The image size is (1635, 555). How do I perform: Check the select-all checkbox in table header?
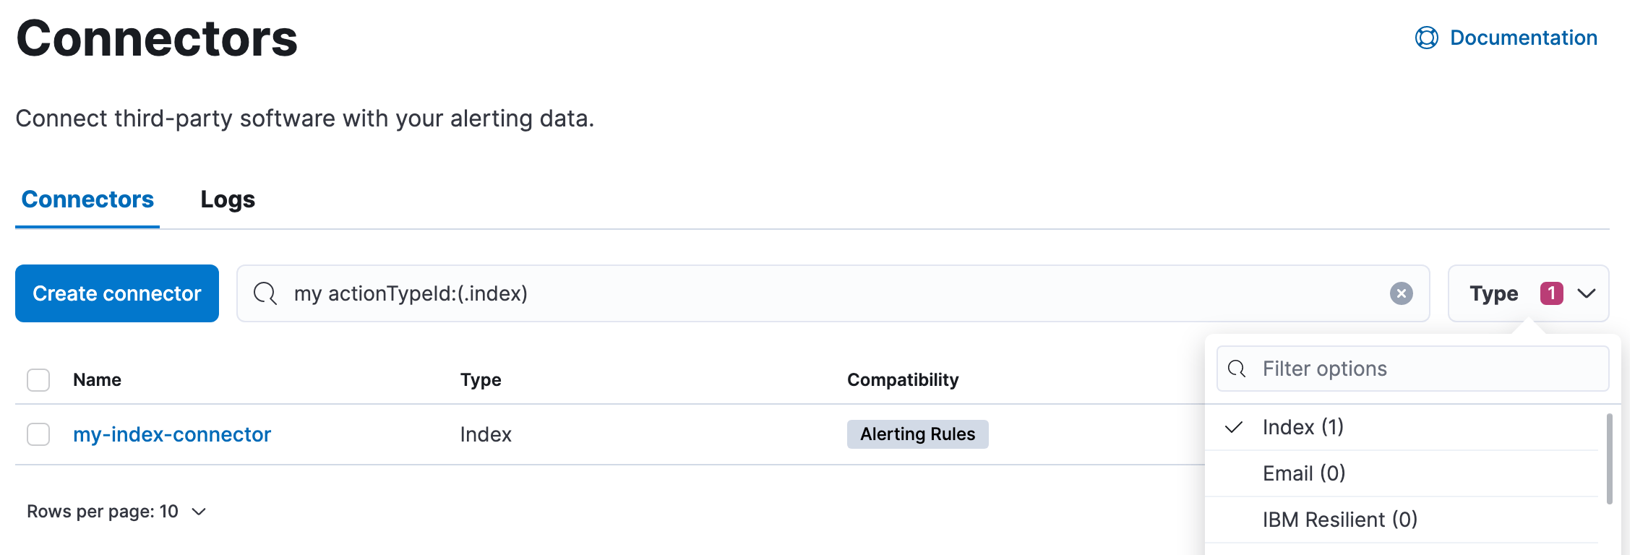[x=38, y=379]
